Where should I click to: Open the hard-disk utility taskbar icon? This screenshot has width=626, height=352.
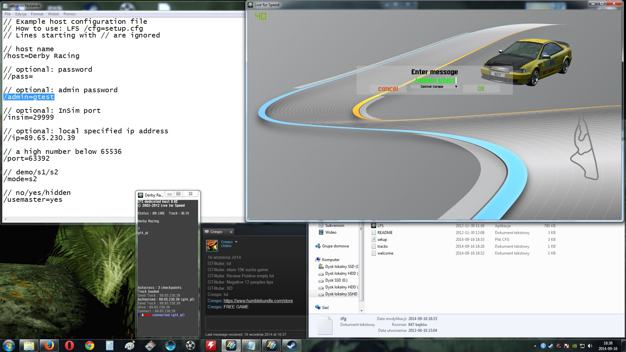point(150,345)
